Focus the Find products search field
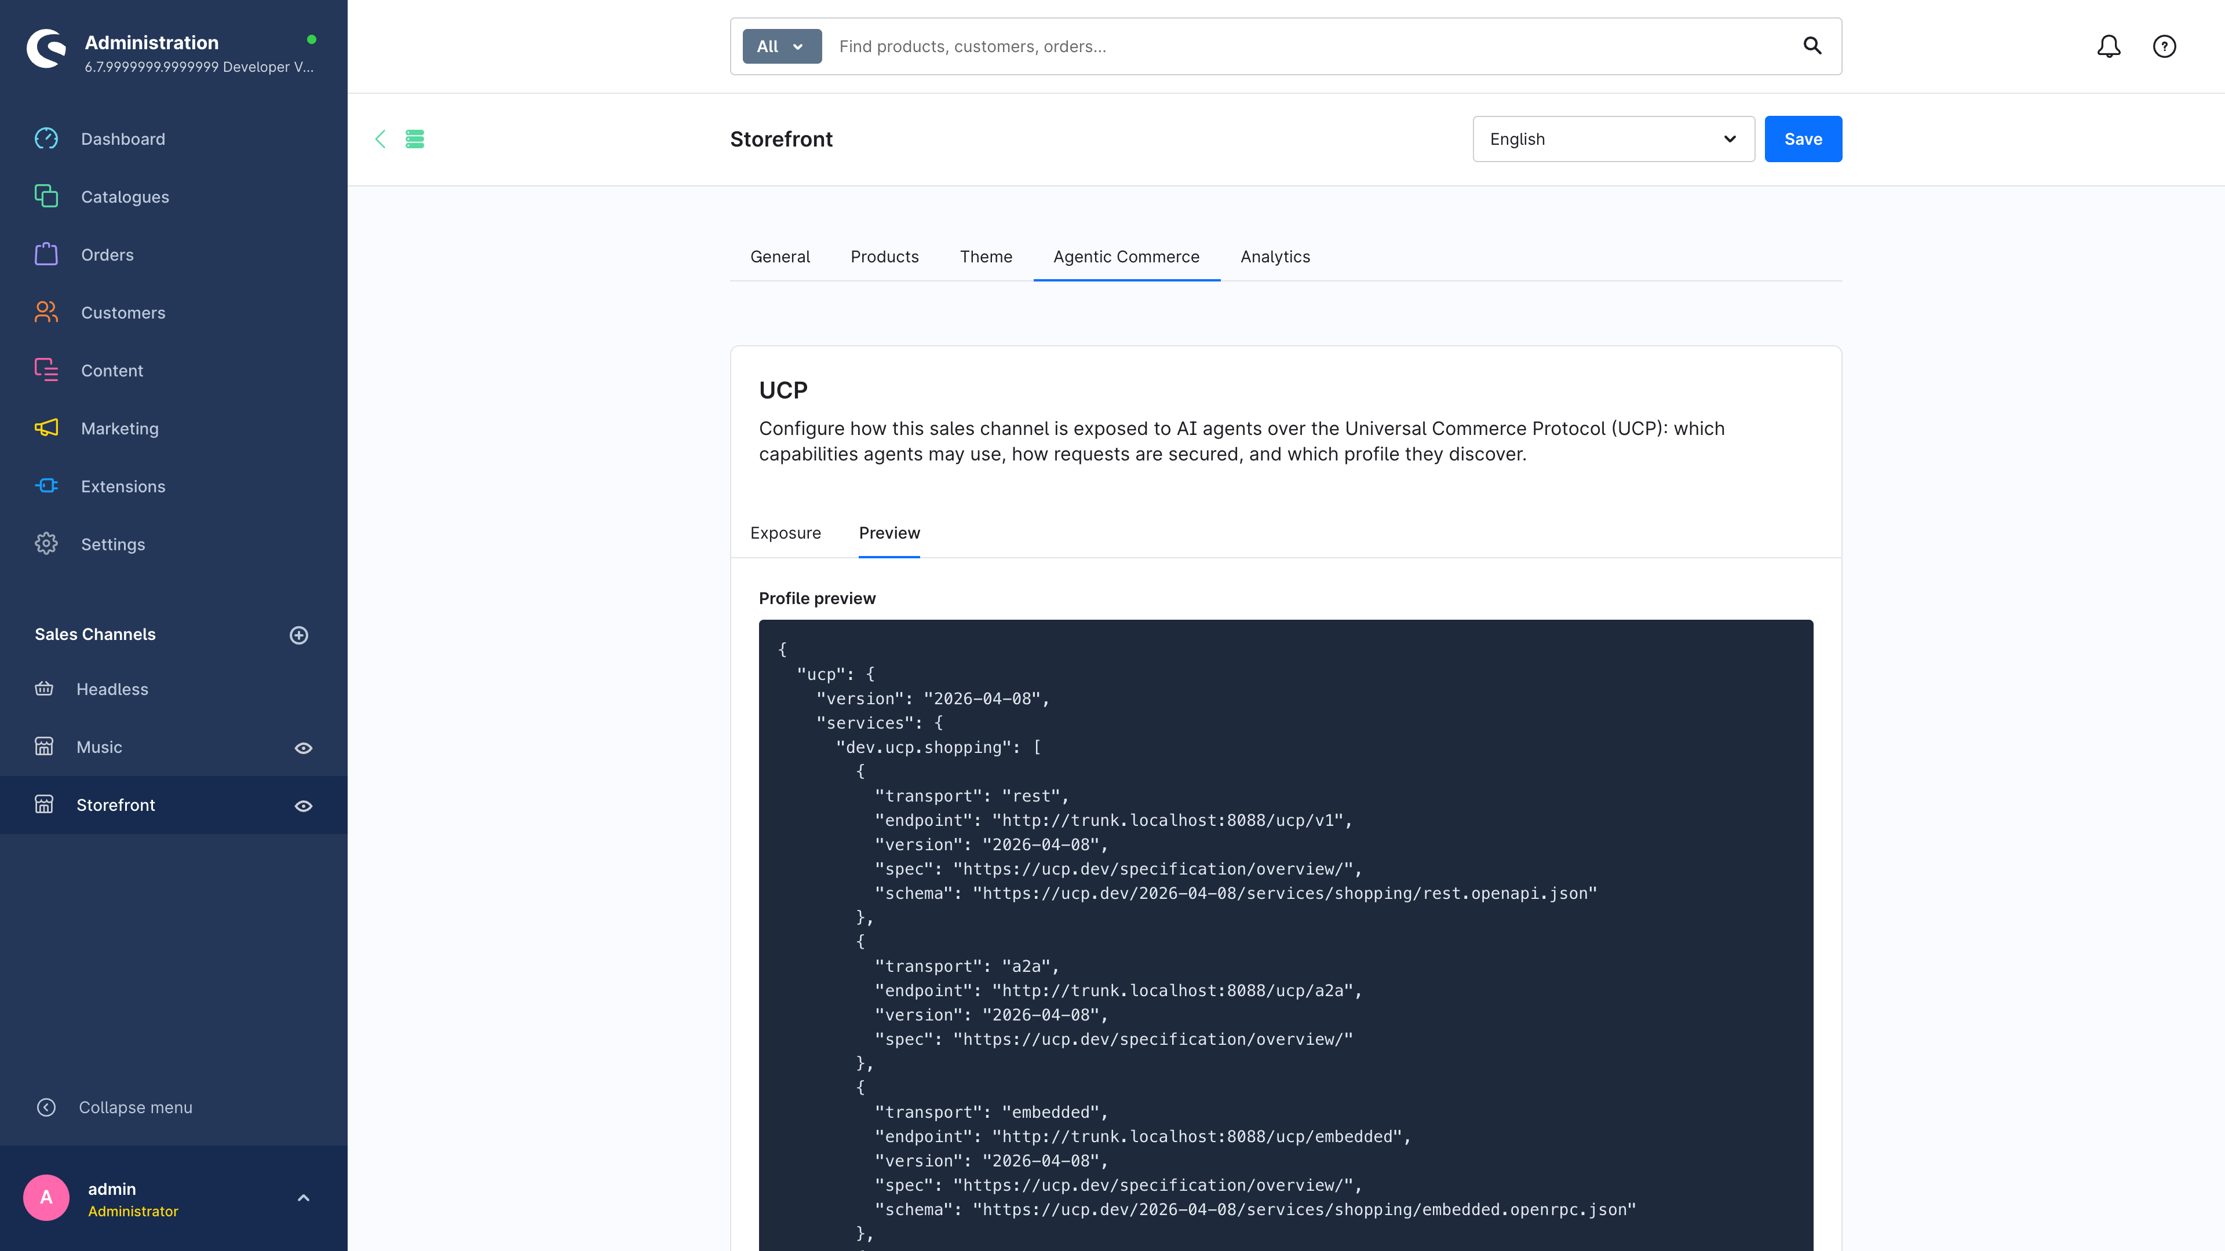Screen dimensions: 2225x1251 coord(1313,46)
